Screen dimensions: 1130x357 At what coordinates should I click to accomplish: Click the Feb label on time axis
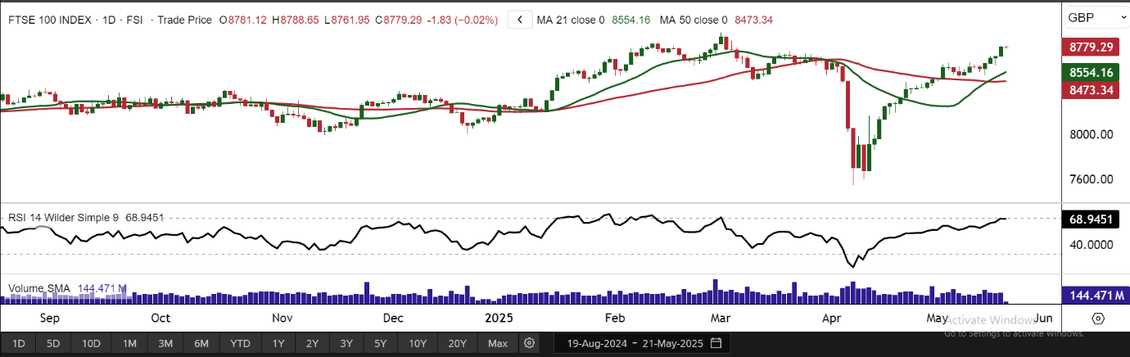pyautogui.click(x=614, y=318)
